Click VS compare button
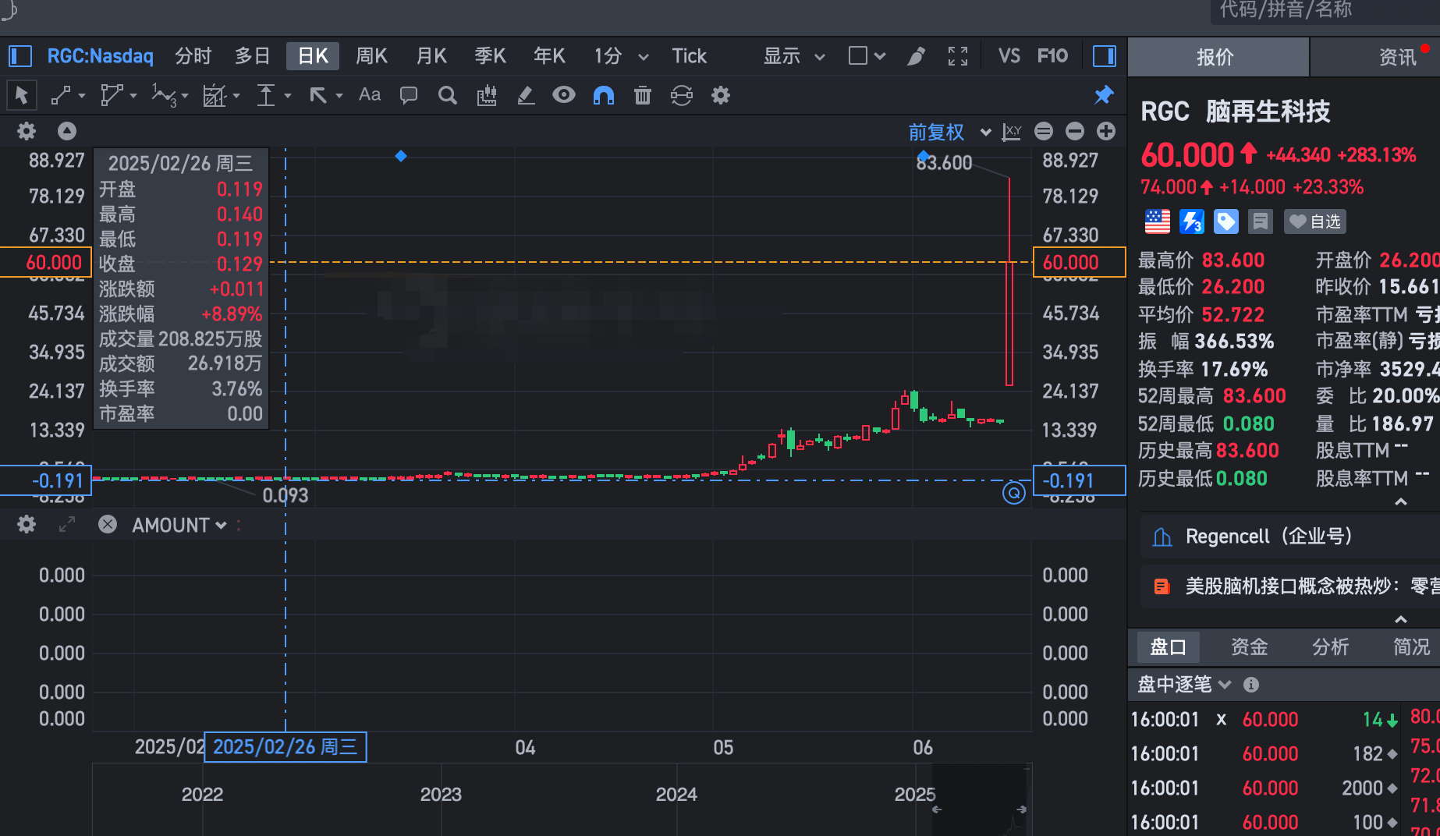Viewport: 1440px width, 836px height. (x=1009, y=56)
